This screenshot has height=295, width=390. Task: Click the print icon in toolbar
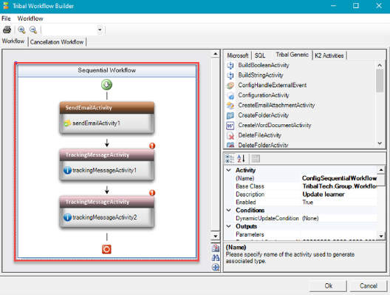coord(7,30)
